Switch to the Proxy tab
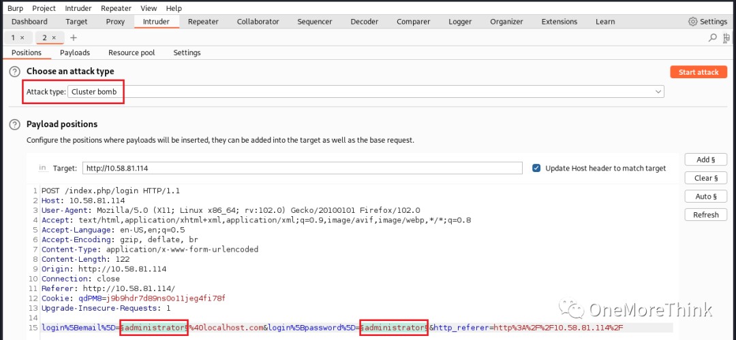The image size is (736, 340). [x=115, y=22]
